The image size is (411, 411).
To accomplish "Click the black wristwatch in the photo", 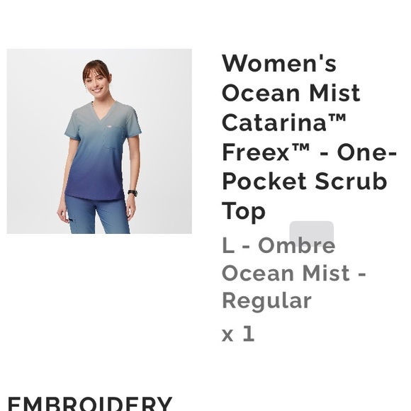I will pyautogui.click(x=133, y=193).
